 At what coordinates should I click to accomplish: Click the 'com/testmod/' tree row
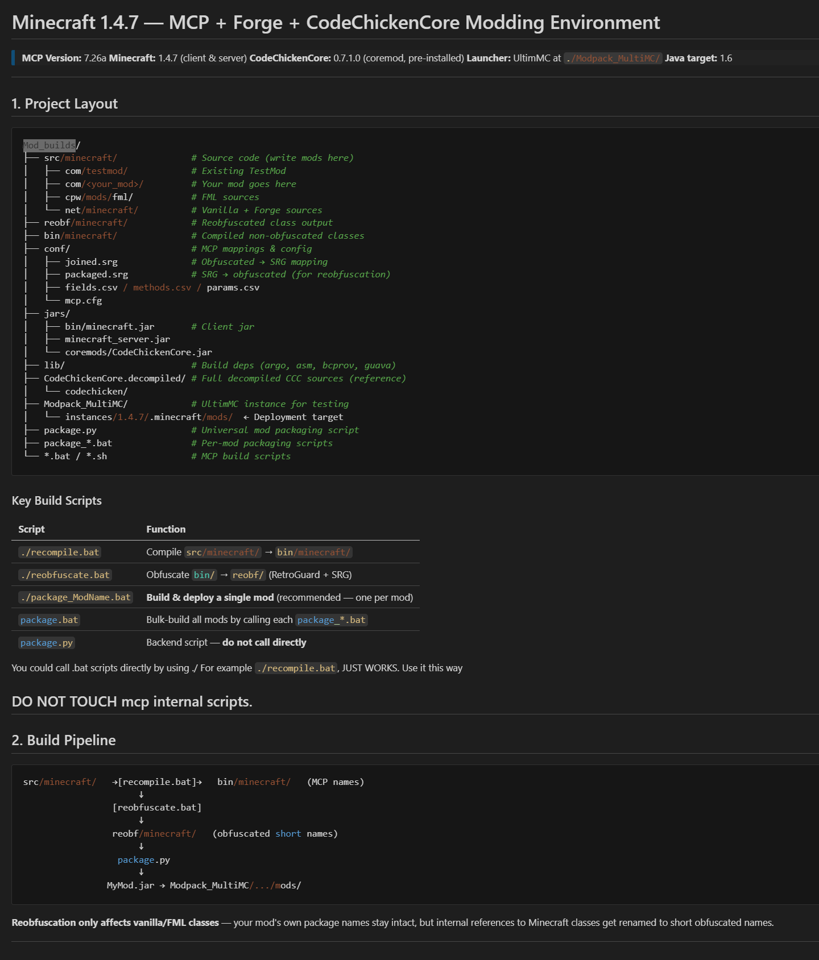(96, 171)
